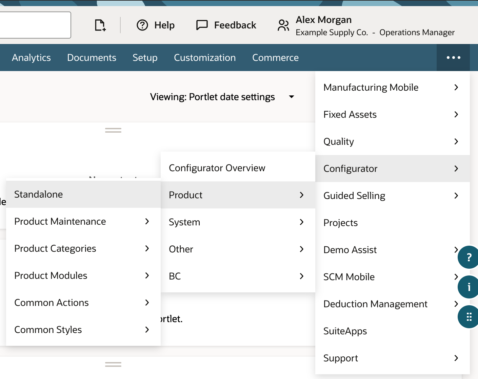Select the Demo Assist menu item
This screenshot has height=379, width=478.
pos(393,250)
